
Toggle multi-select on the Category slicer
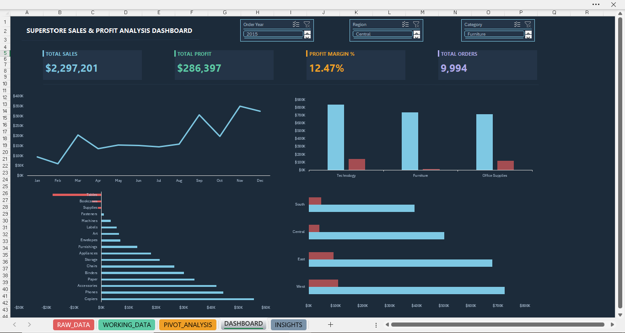517,25
